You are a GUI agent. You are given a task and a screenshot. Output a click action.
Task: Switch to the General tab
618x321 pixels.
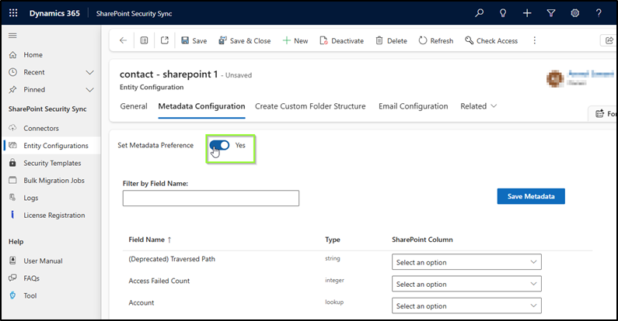(134, 106)
